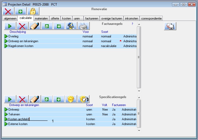Click the green arrow beside Nagekomen kosten

pos(6,46)
